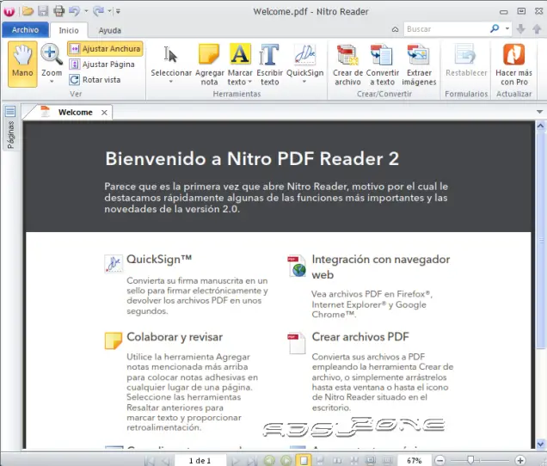Screen dimensions: 547x466
Task: Expand search options dropdown arrow
Action: click(x=507, y=28)
